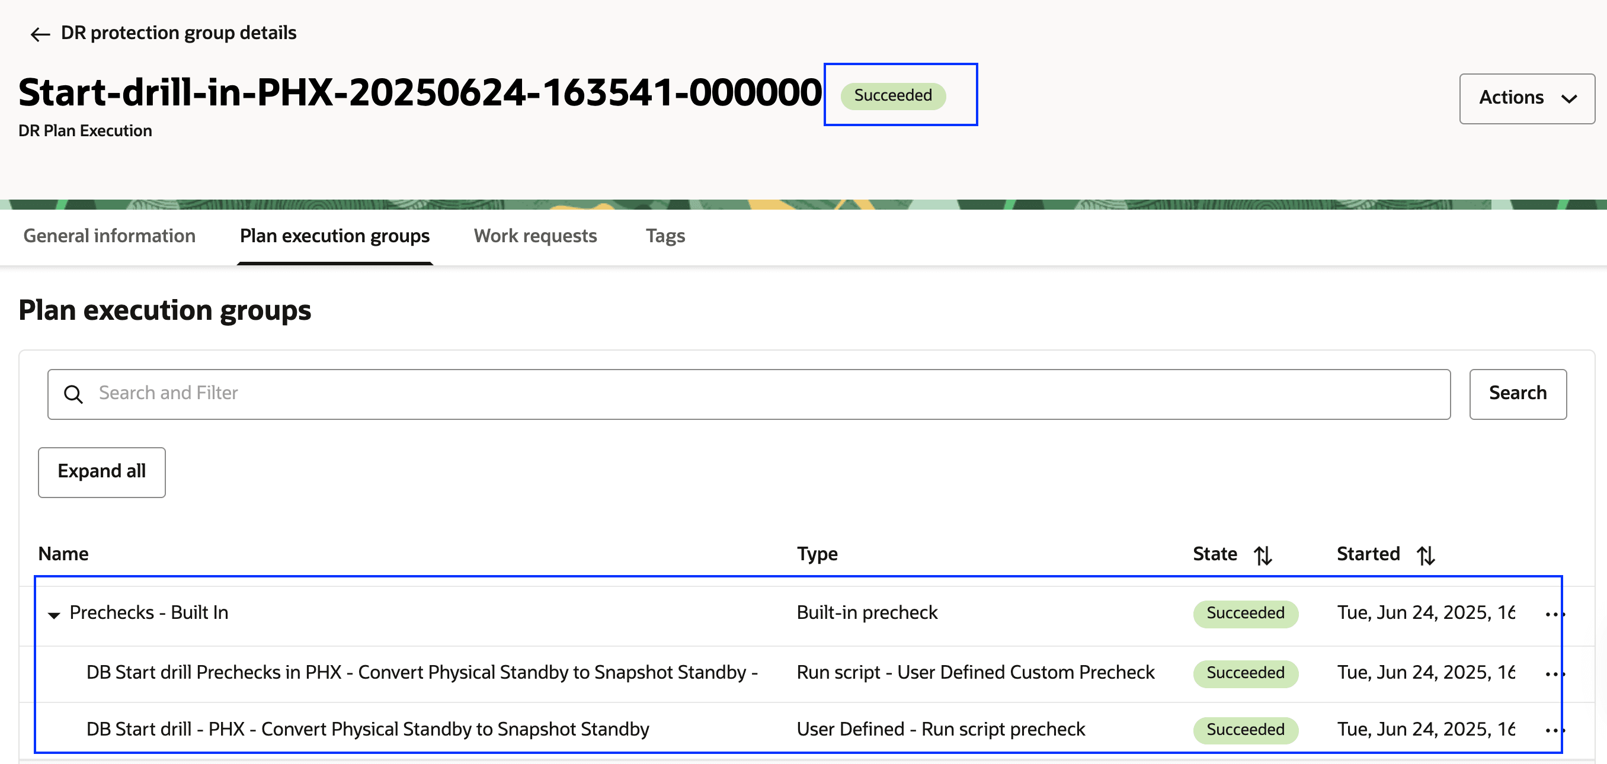The height and width of the screenshot is (764, 1607).
Task: Collapse the Prechecks - Built In group
Action: (54, 614)
